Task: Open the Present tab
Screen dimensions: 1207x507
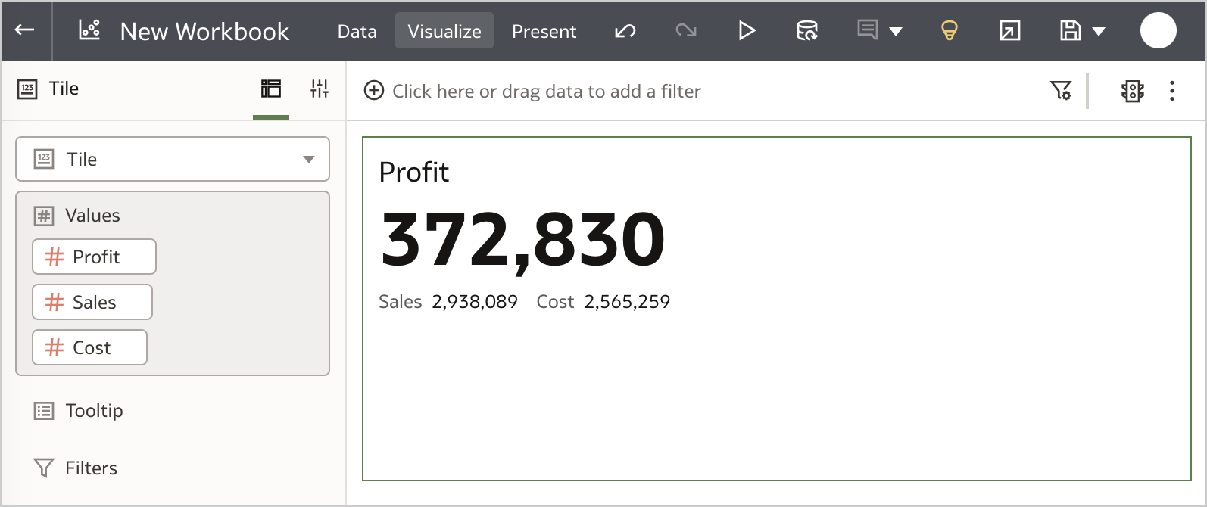Action: pyautogui.click(x=544, y=31)
